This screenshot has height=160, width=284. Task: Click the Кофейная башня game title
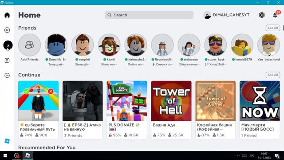[x=214, y=127]
